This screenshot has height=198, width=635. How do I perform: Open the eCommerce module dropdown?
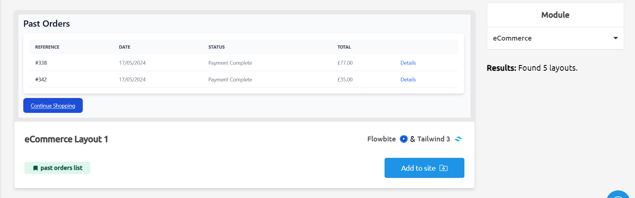coord(556,38)
